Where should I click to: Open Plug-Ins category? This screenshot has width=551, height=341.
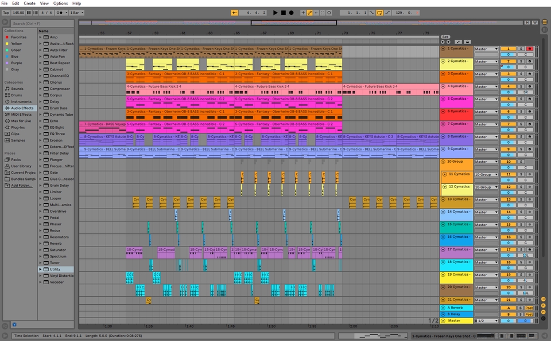(x=18, y=128)
